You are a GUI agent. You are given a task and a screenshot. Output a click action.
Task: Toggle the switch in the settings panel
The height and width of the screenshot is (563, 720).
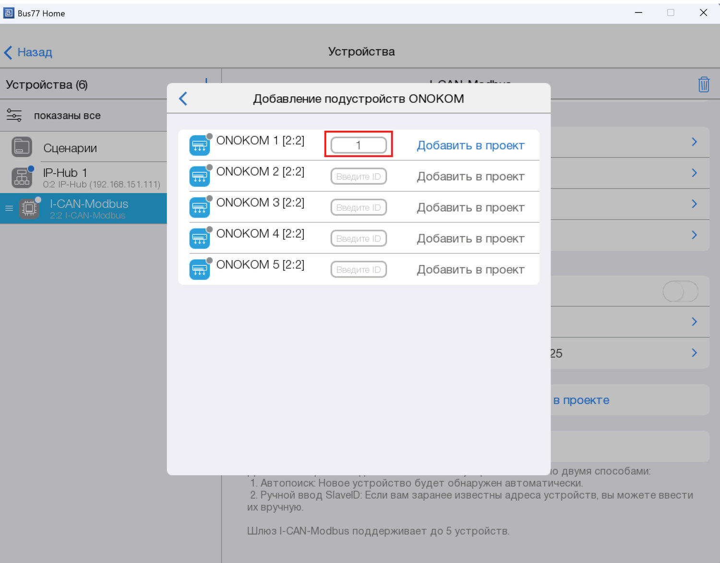(680, 291)
